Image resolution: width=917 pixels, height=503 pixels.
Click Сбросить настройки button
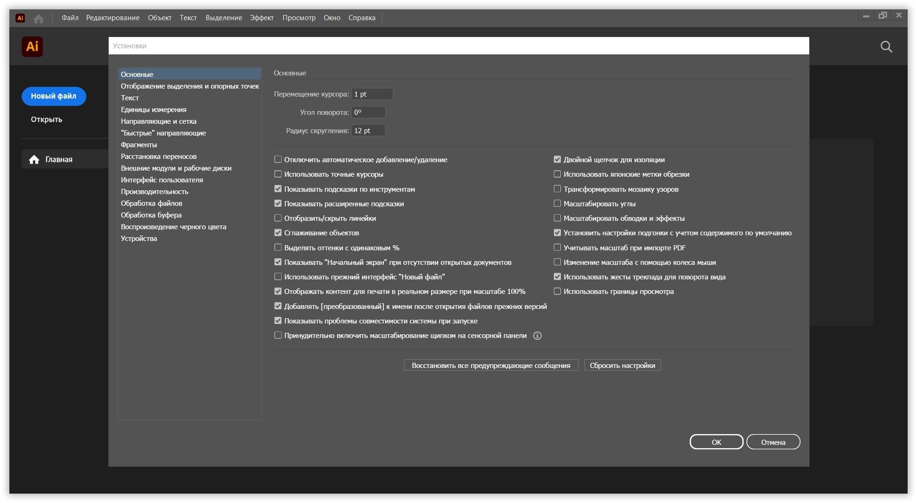[x=622, y=366]
